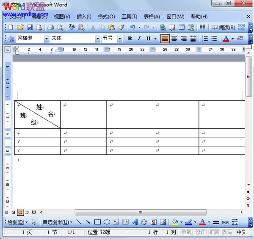Open the font color dropdown arrow in formatting toolbar

click(232, 39)
